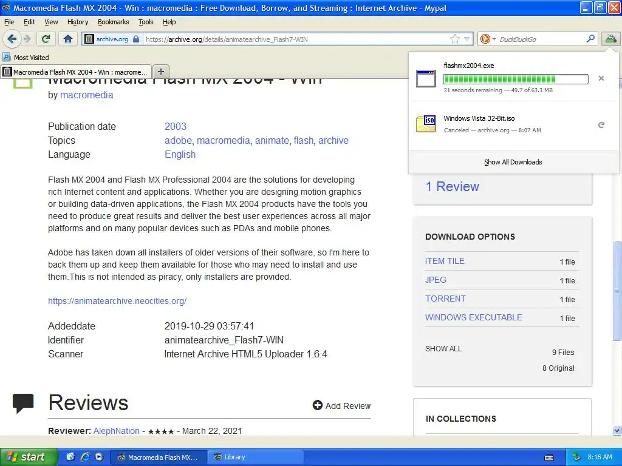This screenshot has height=466, width=622.
Task: Jump to the 1 Review link
Action: tap(452, 186)
